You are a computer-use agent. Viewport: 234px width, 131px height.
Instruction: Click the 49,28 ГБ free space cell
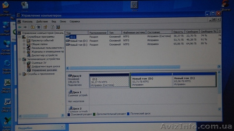point(191,40)
